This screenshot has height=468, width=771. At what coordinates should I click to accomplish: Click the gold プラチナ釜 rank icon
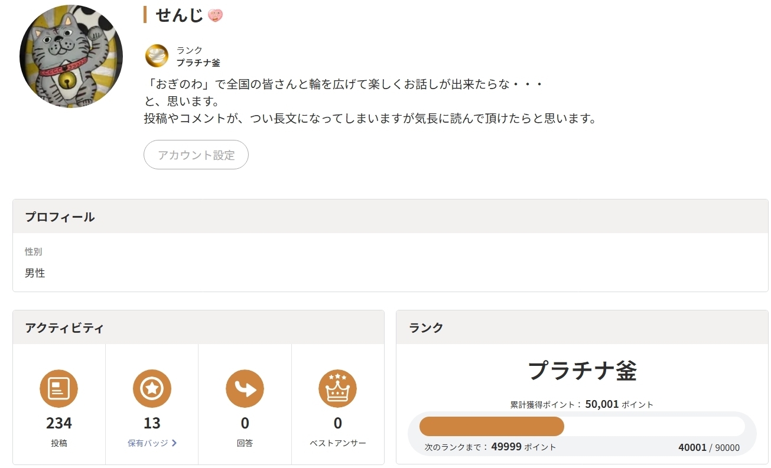[157, 56]
